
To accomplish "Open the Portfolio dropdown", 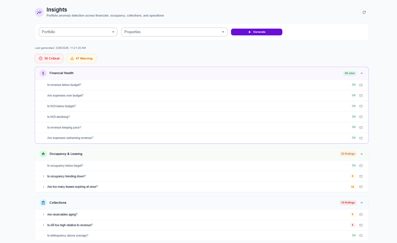I will pos(78,32).
